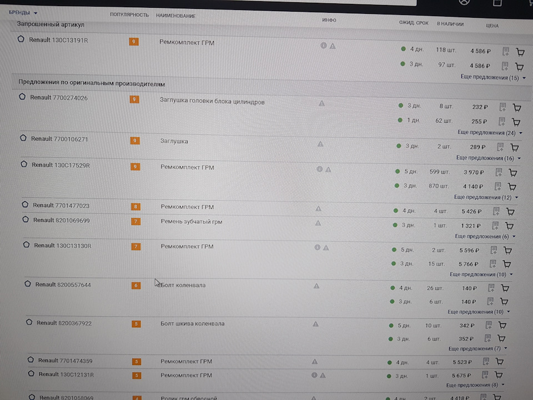The height and width of the screenshot is (400, 533).
Task: Sort by ПОПУЛЯРНОСТЬ column
Action: coord(129,15)
